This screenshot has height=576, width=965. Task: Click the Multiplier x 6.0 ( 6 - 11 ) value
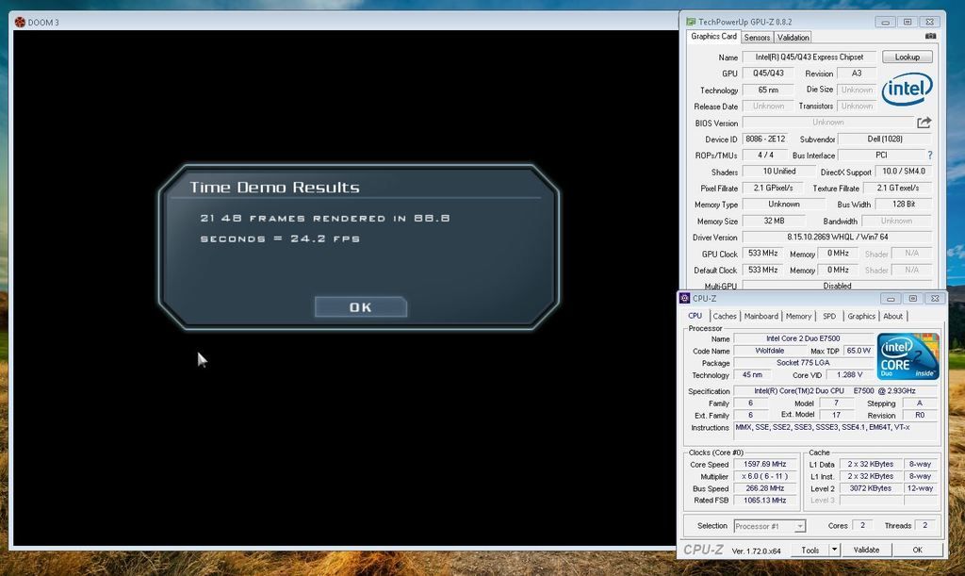click(765, 476)
